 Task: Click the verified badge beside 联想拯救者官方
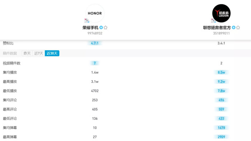pos(233,28)
